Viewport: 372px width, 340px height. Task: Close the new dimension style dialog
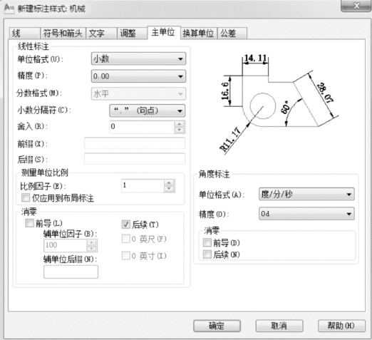point(356,6)
